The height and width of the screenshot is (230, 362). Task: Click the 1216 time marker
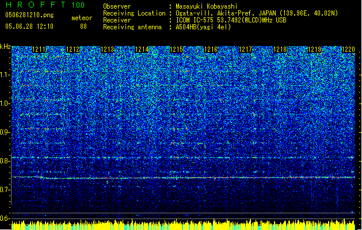pyautogui.click(x=211, y=49)
